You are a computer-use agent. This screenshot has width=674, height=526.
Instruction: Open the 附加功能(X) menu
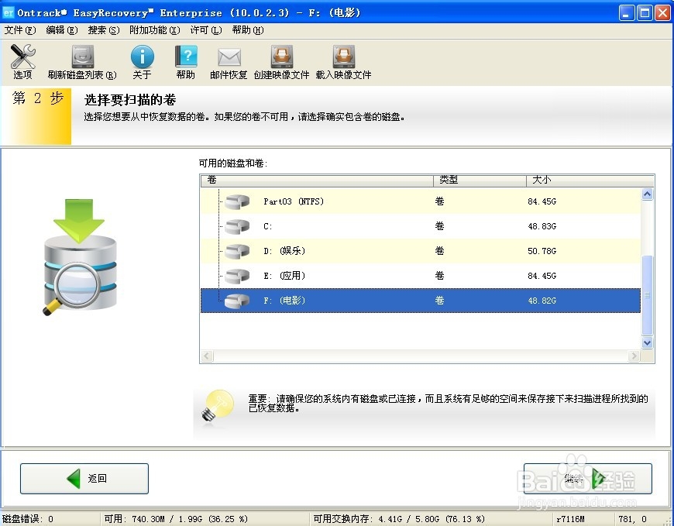(155, 30)
